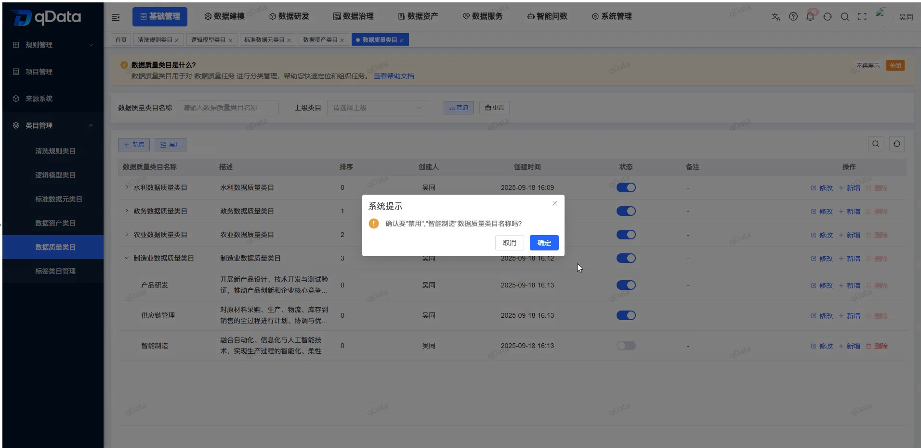The image size is (921, 448).
Task: Click 修改 in the 智能制造 row
Action: pos(822,346)
